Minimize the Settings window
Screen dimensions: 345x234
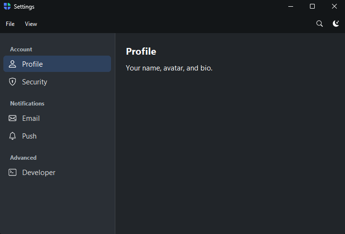(291, 7)
